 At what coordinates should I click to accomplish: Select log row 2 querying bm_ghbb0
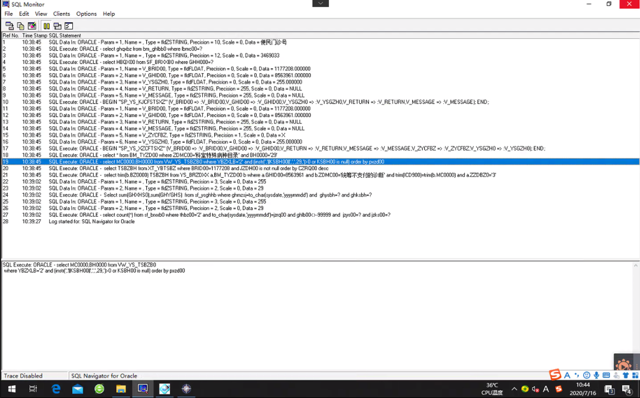click(320, 49)
